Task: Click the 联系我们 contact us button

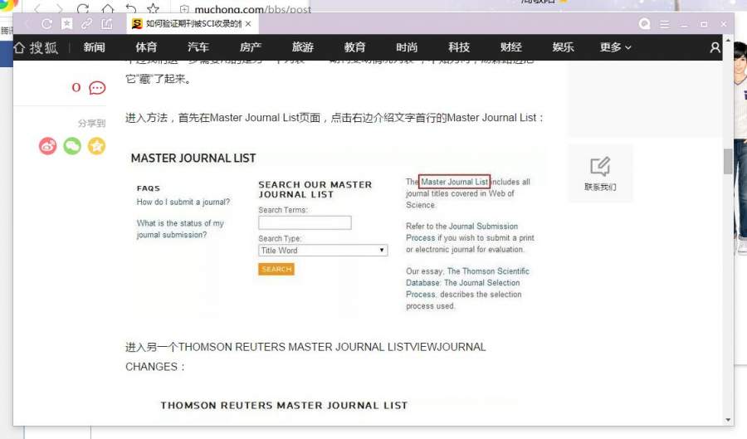Action: (x=600, y=173)
